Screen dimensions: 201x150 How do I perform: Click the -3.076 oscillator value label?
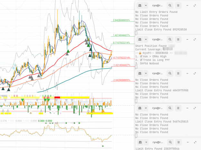[x=4, y=121]
